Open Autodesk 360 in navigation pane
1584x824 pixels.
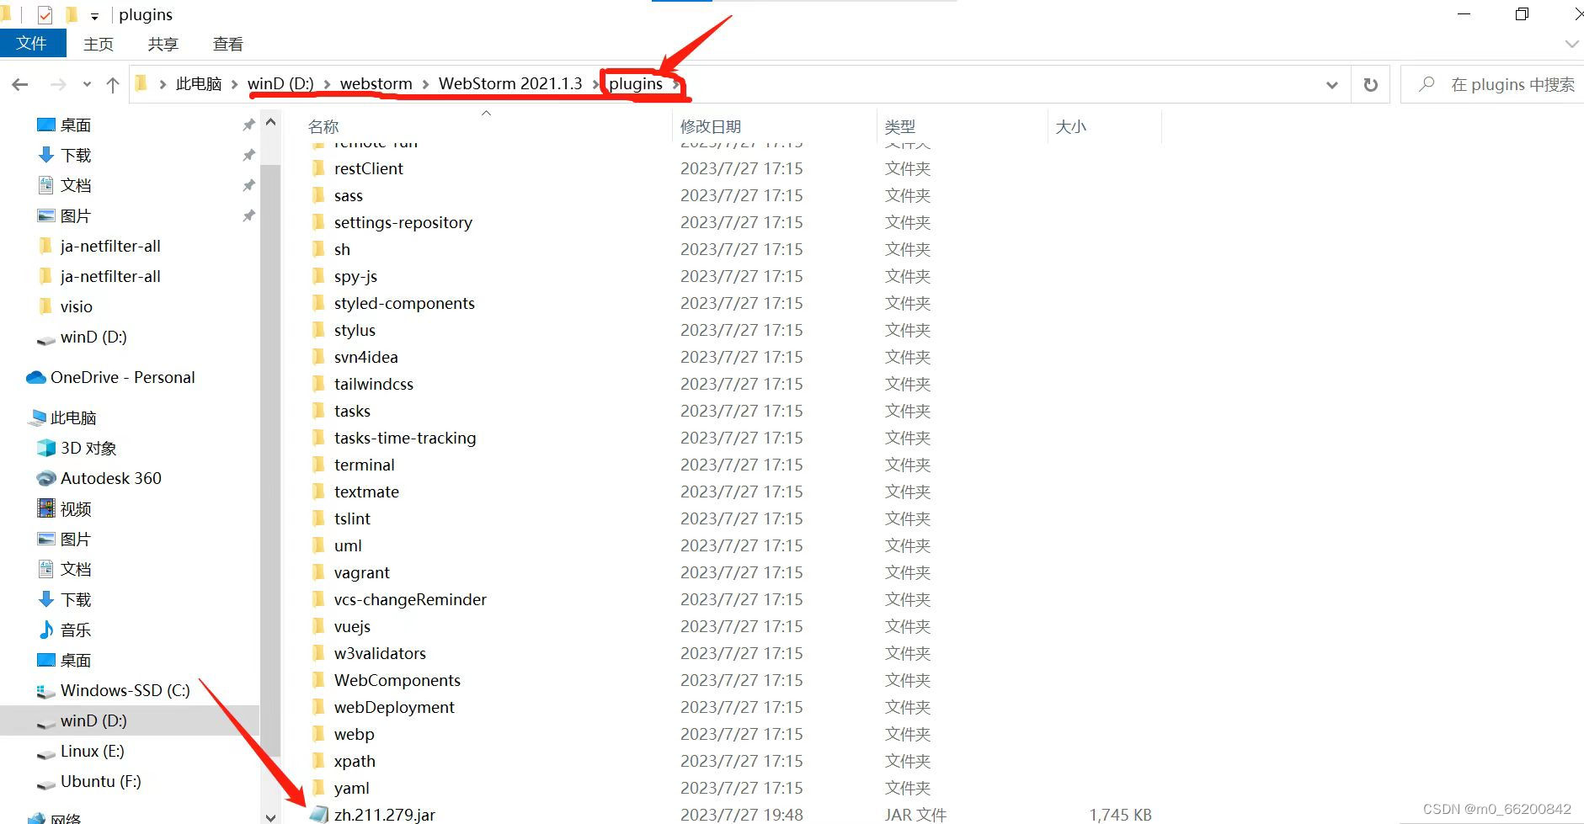click(111, 478)
